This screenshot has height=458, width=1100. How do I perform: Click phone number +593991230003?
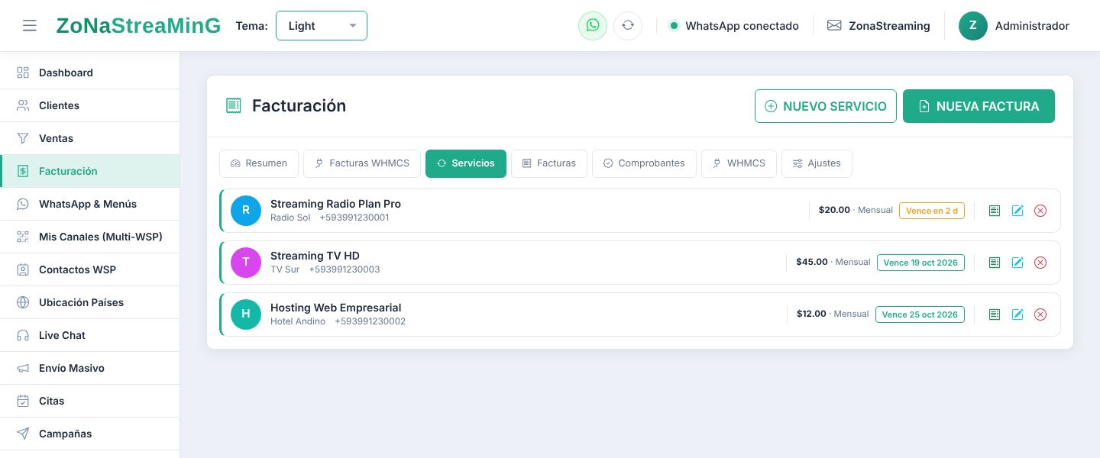coord(345,269)
